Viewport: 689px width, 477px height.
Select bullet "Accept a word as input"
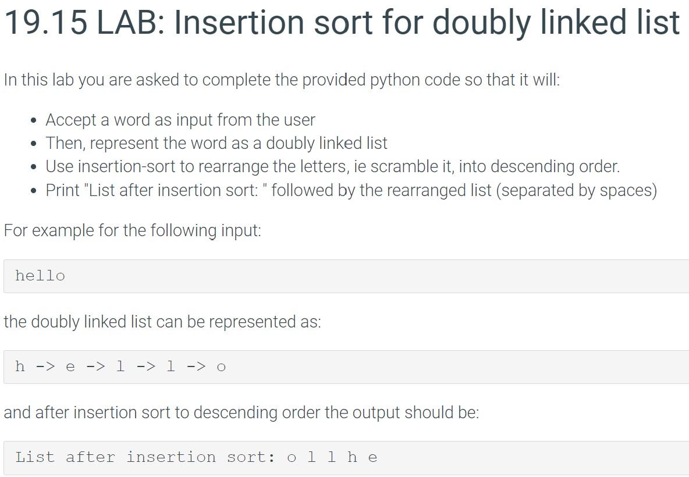pos(180,120)
